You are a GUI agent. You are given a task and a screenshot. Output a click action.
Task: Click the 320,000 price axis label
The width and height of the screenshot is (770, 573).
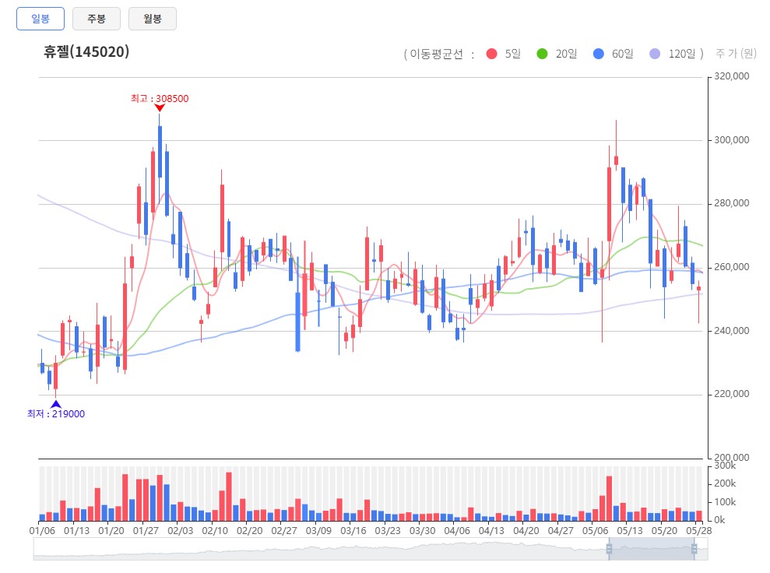[732, 76]
